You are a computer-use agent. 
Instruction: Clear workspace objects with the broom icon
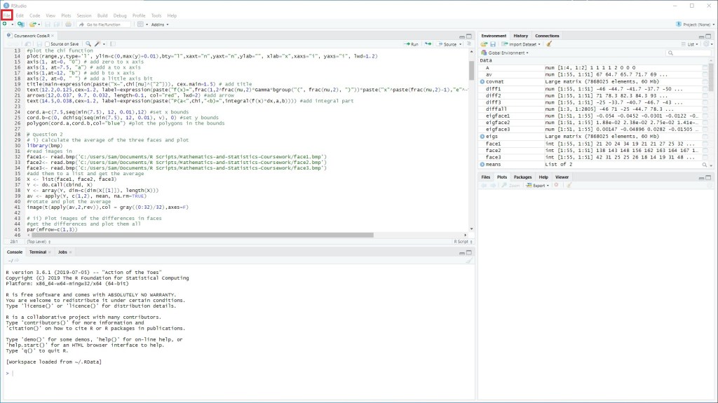pos(549,44)
